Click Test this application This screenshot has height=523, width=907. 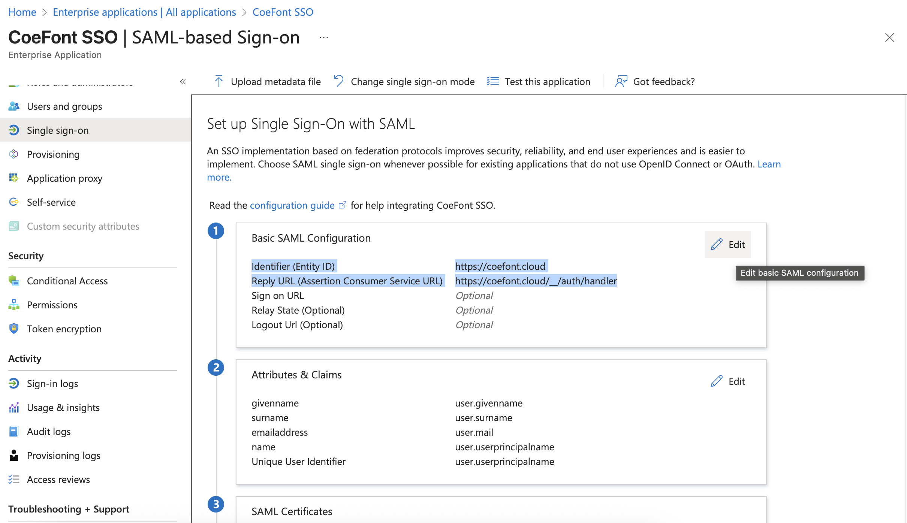[x=538, y=82]
